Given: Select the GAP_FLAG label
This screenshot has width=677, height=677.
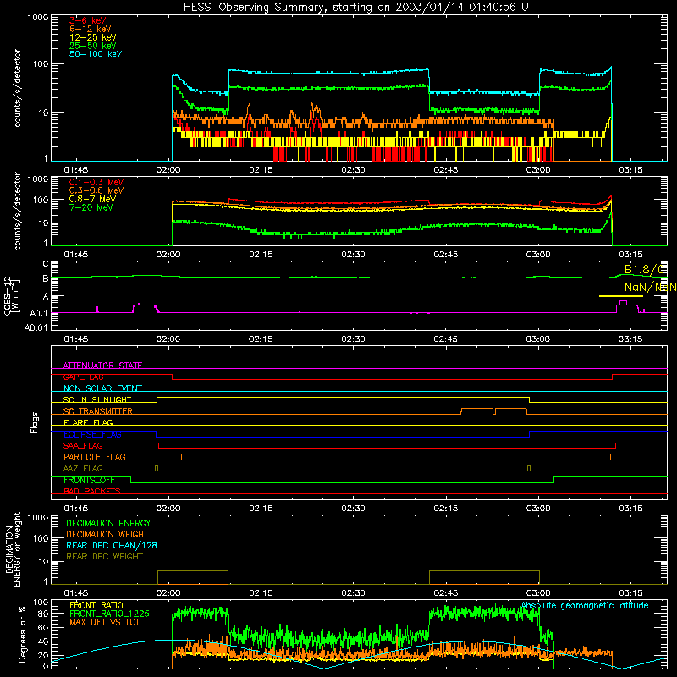Looking at the screenshot, I should 83,377.
